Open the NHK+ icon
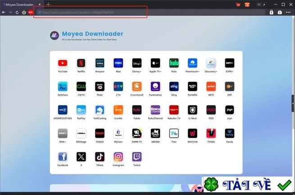 pos(63,133)
